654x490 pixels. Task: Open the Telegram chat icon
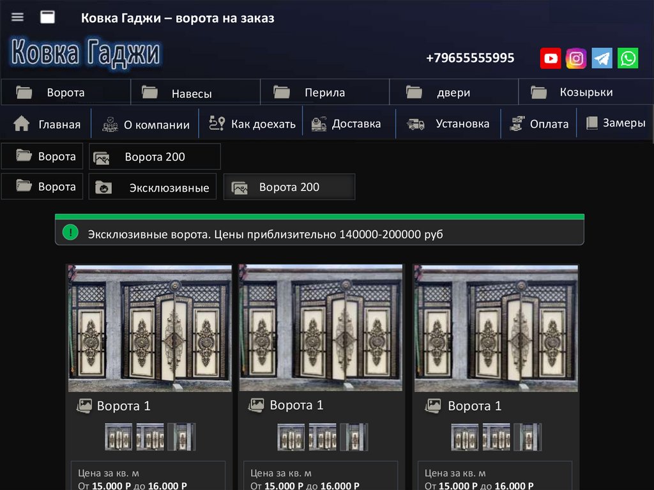tap(602, 59)
